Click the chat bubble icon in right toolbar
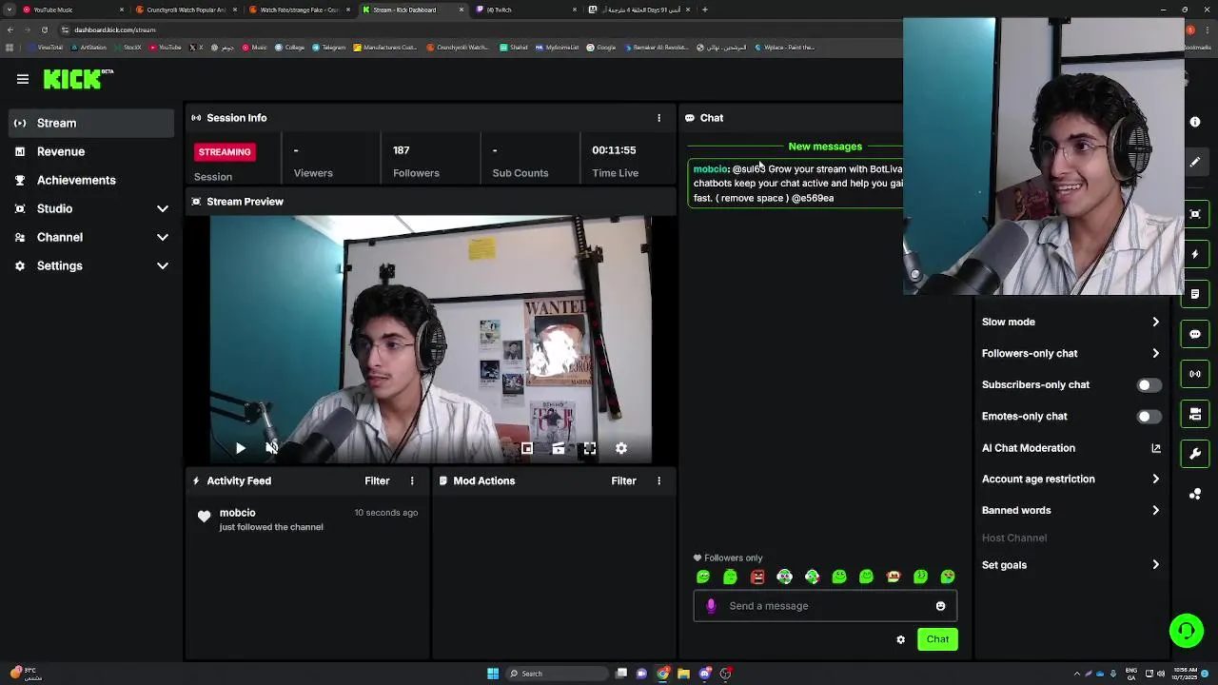The height and width of the screenshot is (685, 1218). tap(1195, 334)
